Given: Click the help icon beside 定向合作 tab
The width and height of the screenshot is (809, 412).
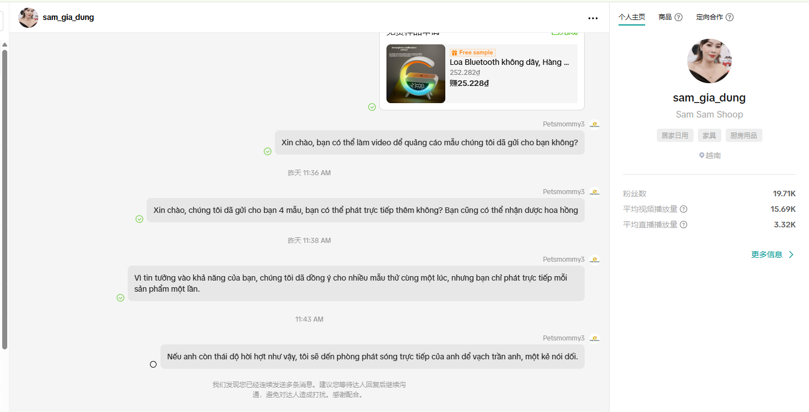Looking at the screenshot, I should [x=730, y=17].
